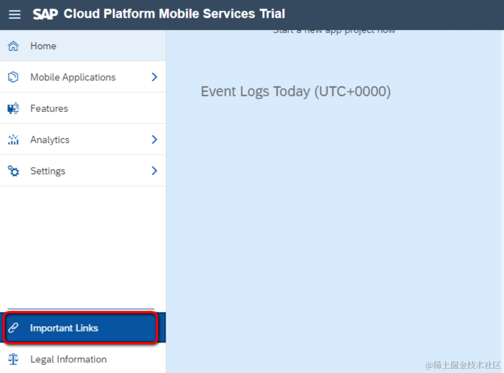
Task: Click the Legal Information scales icon
Action: (x=13, y=359)
